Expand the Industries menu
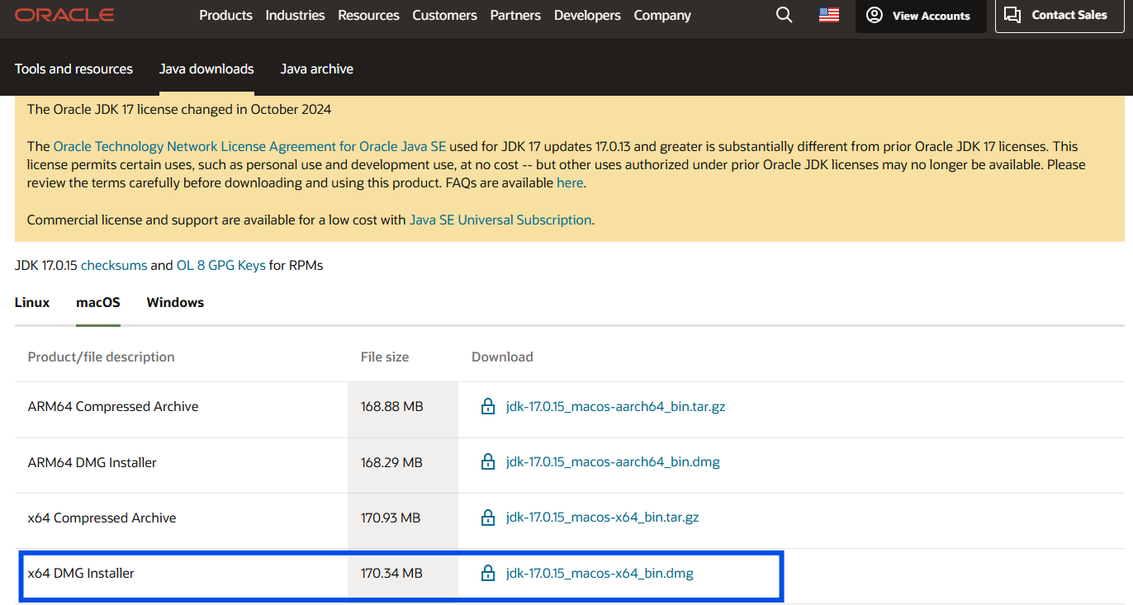Viewport: 1133px width, 605px height. [x=295, y=16]
